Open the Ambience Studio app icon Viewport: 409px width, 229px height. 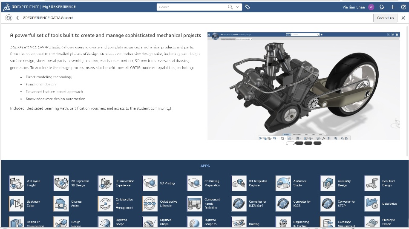pos(283,183)
